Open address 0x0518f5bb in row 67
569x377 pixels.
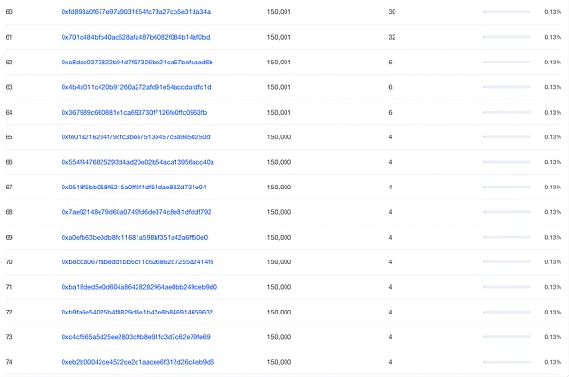134,187
